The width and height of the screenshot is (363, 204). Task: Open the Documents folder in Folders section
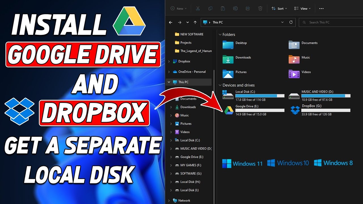(294, 45)
